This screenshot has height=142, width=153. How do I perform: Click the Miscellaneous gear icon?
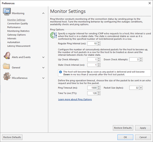click(7, 76)
